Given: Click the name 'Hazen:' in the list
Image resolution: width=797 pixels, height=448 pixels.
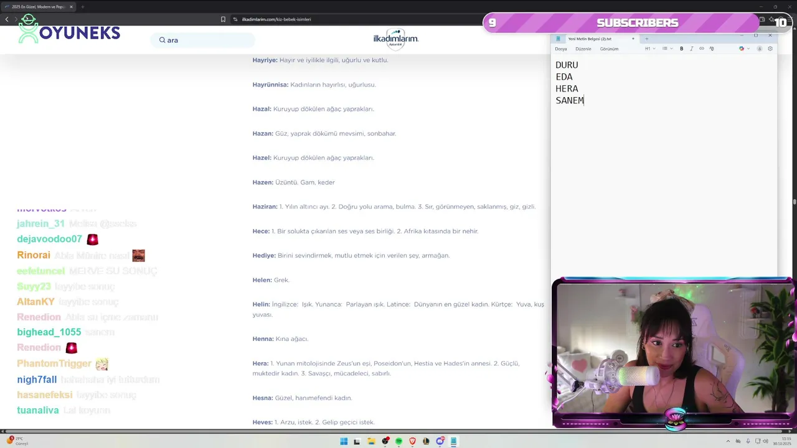Looking at the screenshot, I should [263, 182].
